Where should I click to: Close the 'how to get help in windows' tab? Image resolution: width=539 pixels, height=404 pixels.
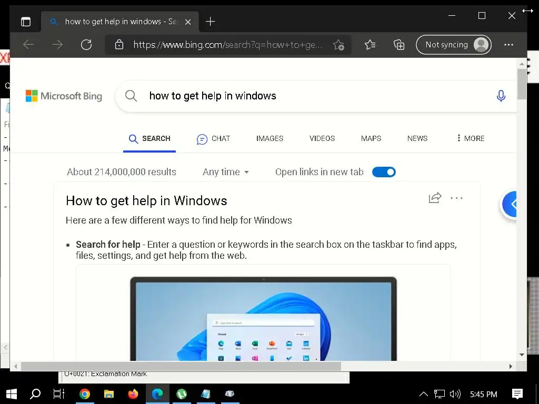pyautogui.click(x=188, y=22)
